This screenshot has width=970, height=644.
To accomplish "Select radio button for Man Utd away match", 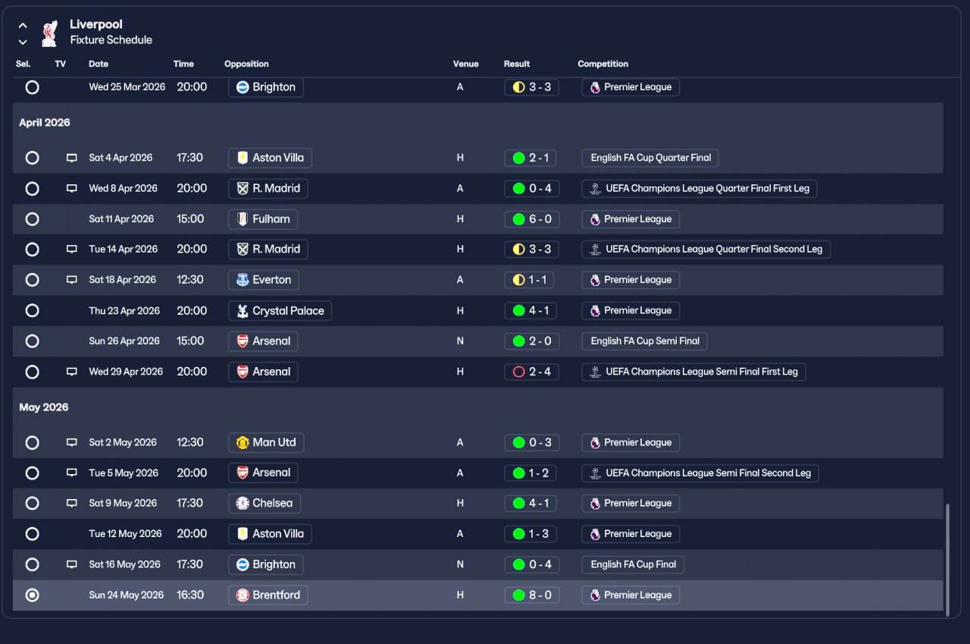I will pos(32,442).
